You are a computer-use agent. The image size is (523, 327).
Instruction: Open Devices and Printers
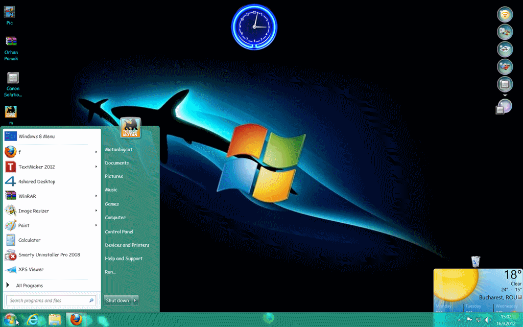(127, 245)
